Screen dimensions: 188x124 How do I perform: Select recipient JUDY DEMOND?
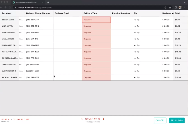tap(9, 71)
